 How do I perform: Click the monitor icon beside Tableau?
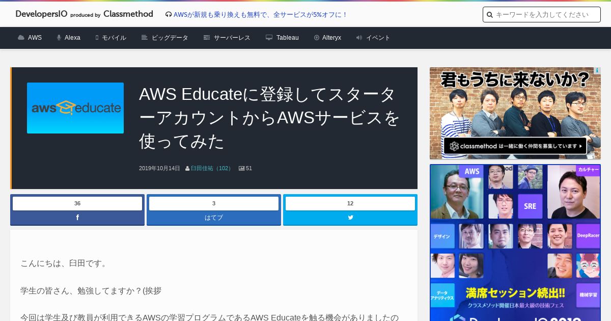click(269, 38)
